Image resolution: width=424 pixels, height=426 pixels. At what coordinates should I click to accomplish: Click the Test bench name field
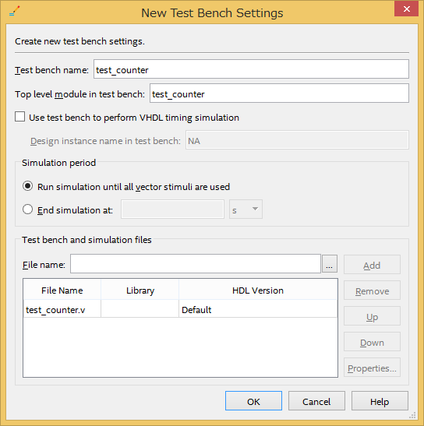pyautogui.click(x=251, y=69)
